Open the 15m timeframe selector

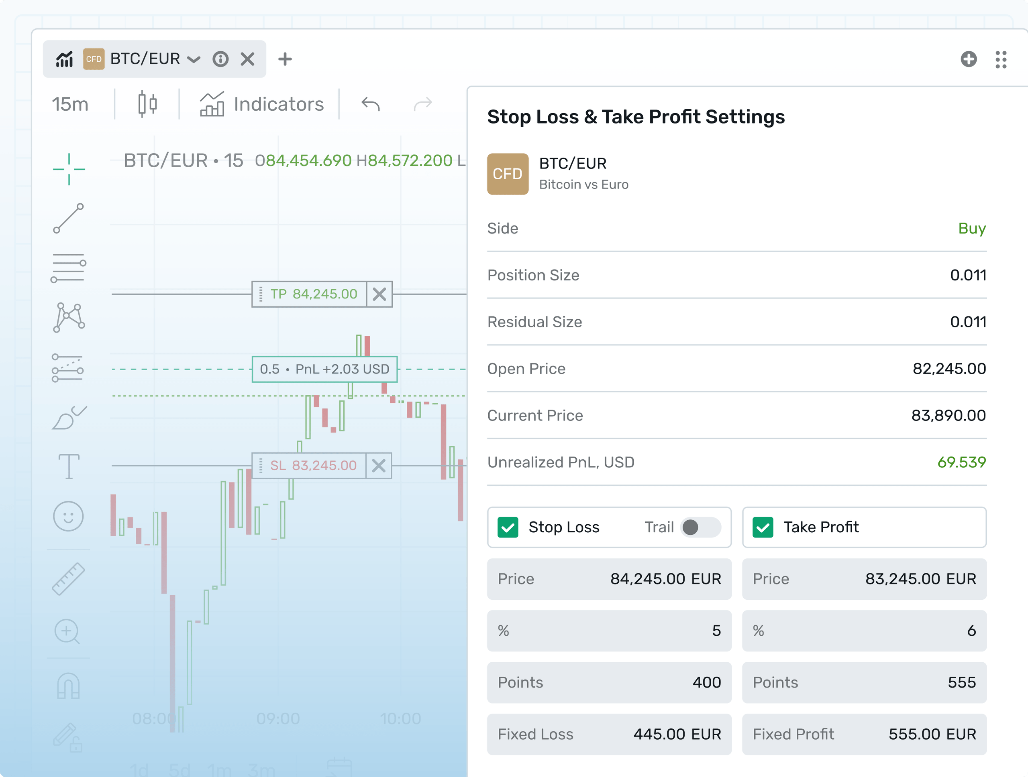(70, 104)
